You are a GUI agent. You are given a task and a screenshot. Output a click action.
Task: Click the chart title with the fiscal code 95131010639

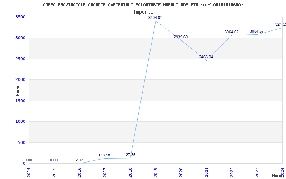(x=143, y=5)
